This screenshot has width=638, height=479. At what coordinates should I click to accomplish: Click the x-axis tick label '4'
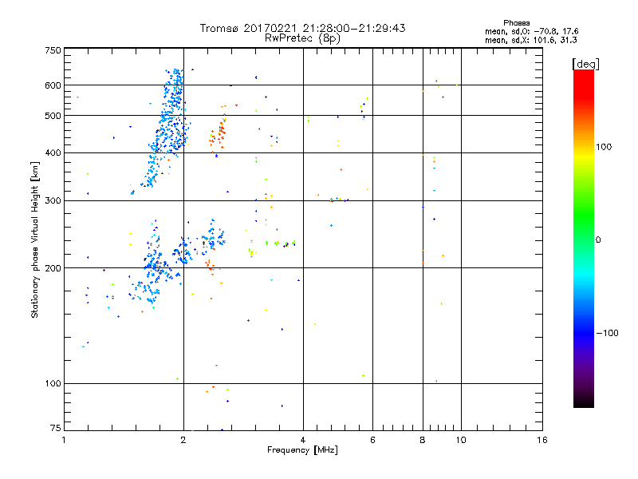click(303, 440)
